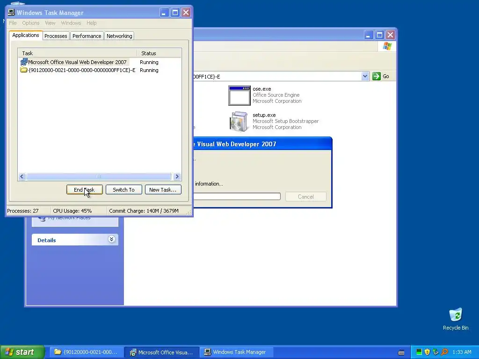Open the setup.exe installer icon in Explorer
This screenshot has width=479, height=359.
tap(239, 122)
